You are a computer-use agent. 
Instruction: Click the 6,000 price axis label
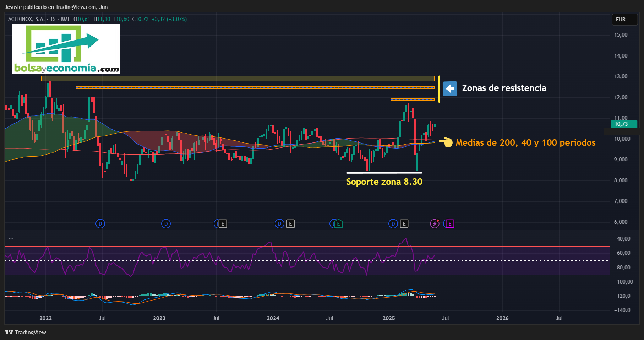621,222
